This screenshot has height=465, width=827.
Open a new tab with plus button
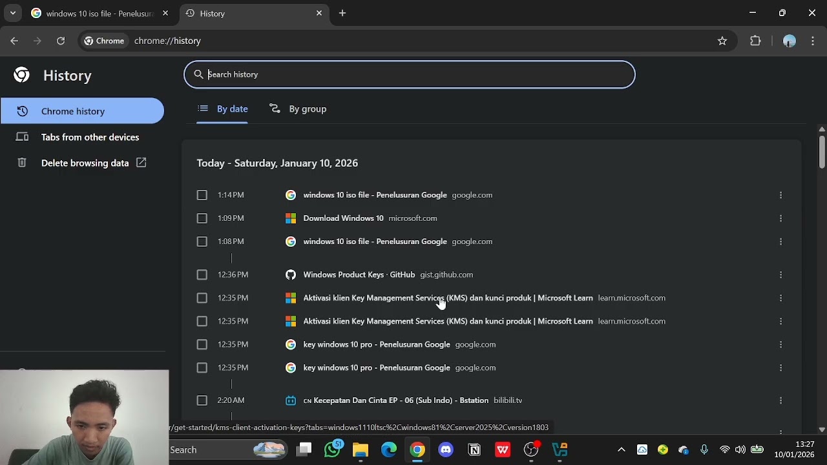point(342,13)
